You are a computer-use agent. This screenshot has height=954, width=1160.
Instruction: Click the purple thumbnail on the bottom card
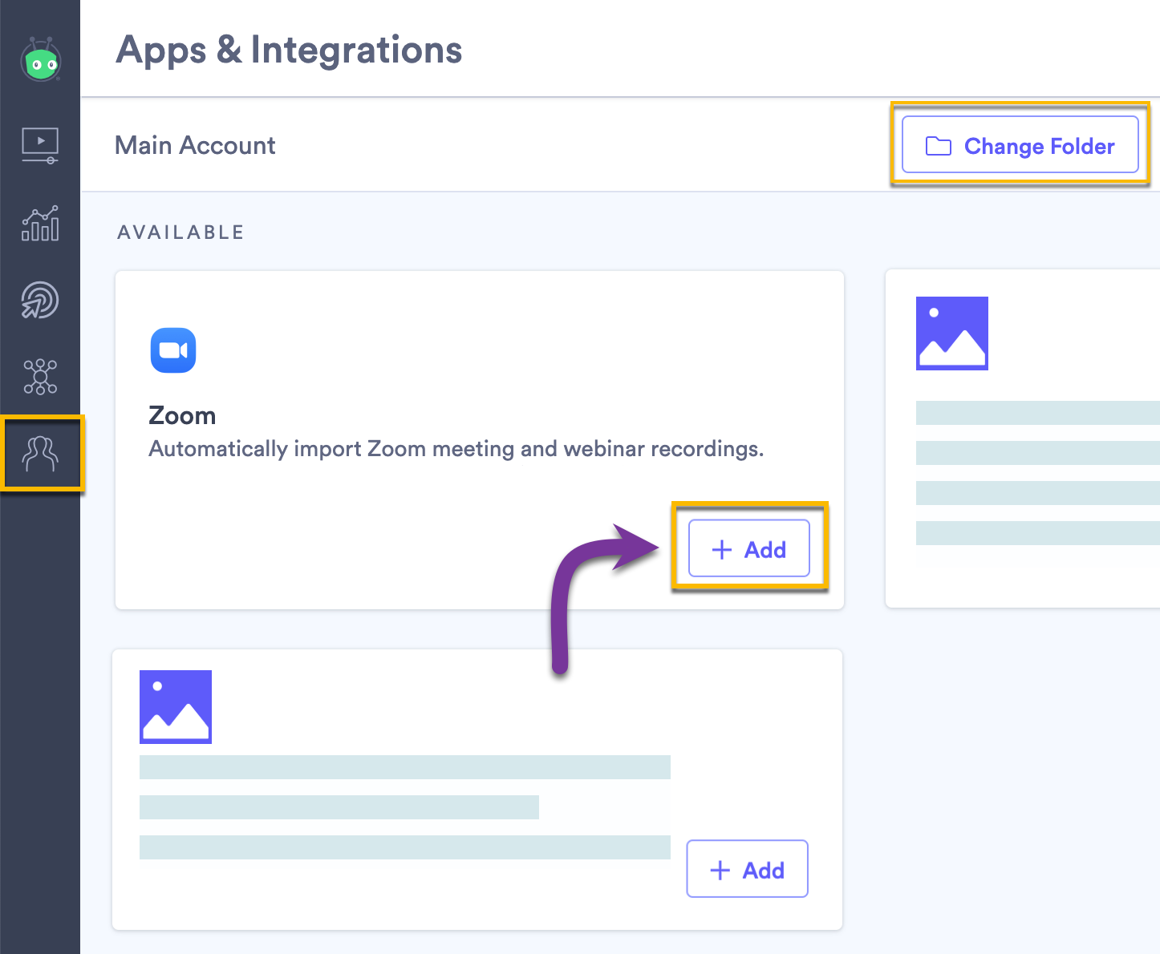point(175,706)
